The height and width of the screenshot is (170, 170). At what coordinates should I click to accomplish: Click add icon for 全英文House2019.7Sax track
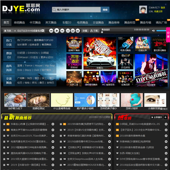tap(53, 136)
